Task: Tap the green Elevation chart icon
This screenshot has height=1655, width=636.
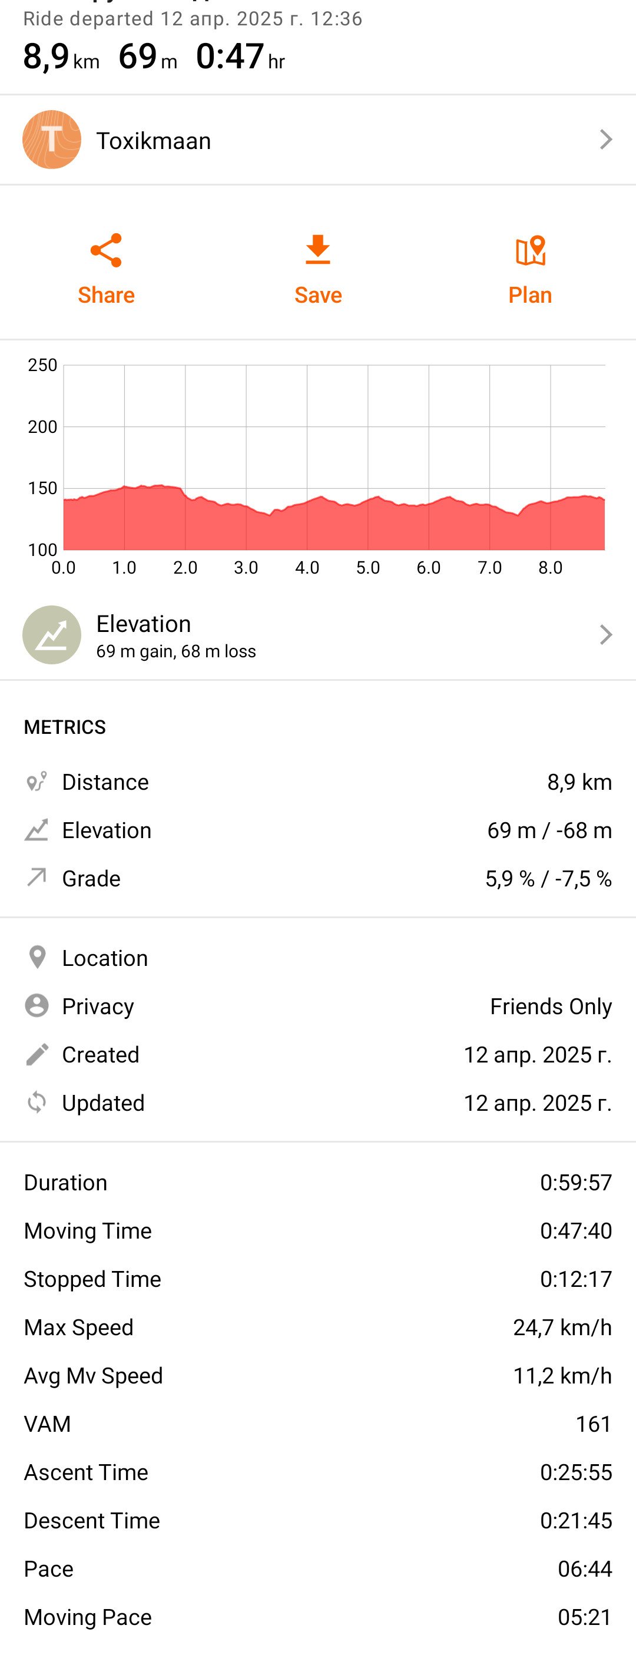Action: point(52,635)
